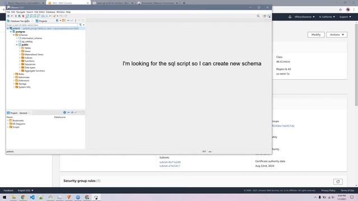Open the AWS Support dropdown
358x201 pixels.
(x=345, y=17)
